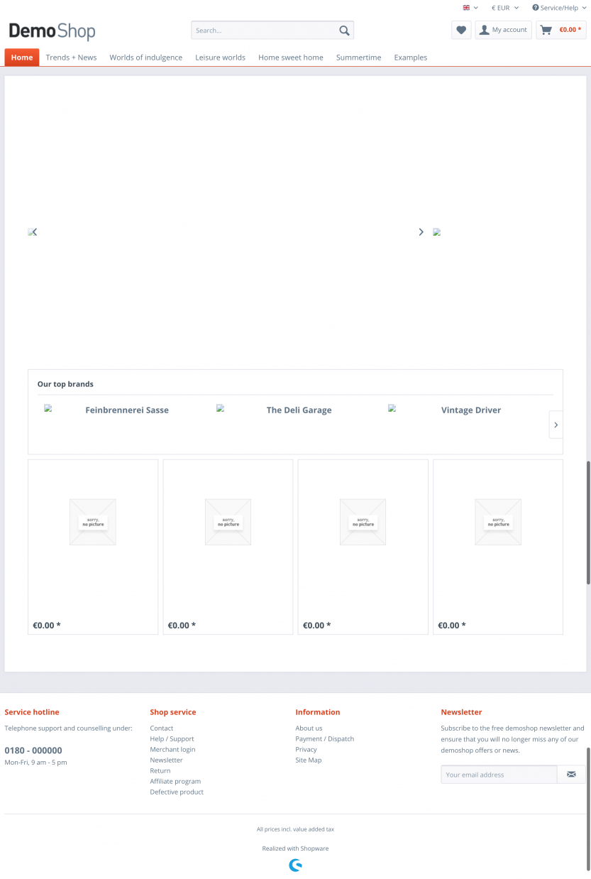Click the British flag language icon
This screenshot has width=591, height=879.
(465, 7)
